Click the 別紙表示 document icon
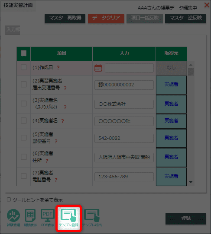This screenshot has width=211, height=234. click(30, 218)
